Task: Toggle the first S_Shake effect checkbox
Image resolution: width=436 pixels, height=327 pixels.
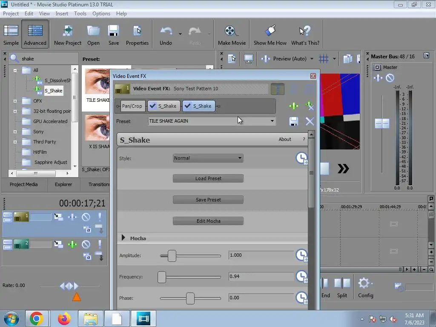Action: pos(152,106)
